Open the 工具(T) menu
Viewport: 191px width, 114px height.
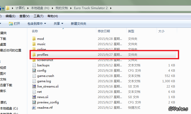pos(38,16)
